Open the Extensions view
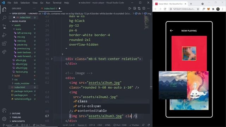The image size is (226, 127). [x=4, y=43]
